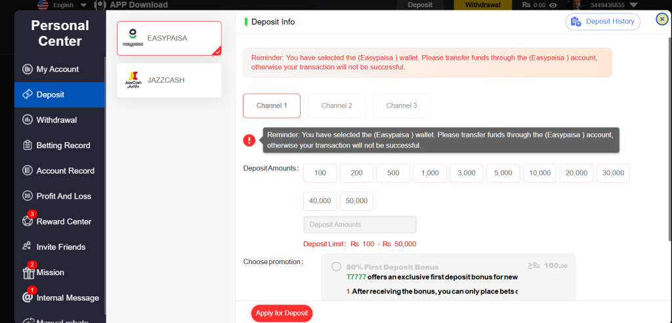The height and width of the screenshot is (323, 672).
Task: Select deposit amount 3,000
Action: coord(467,173)
